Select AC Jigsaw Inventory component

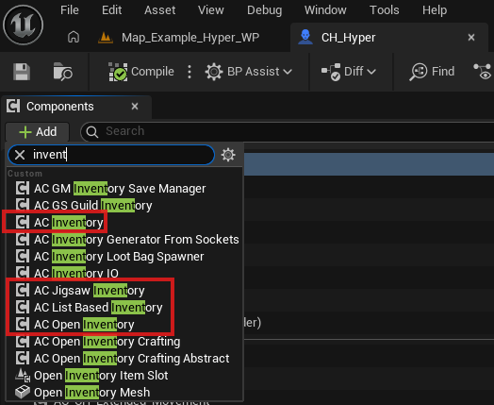[x=124, y=291]
